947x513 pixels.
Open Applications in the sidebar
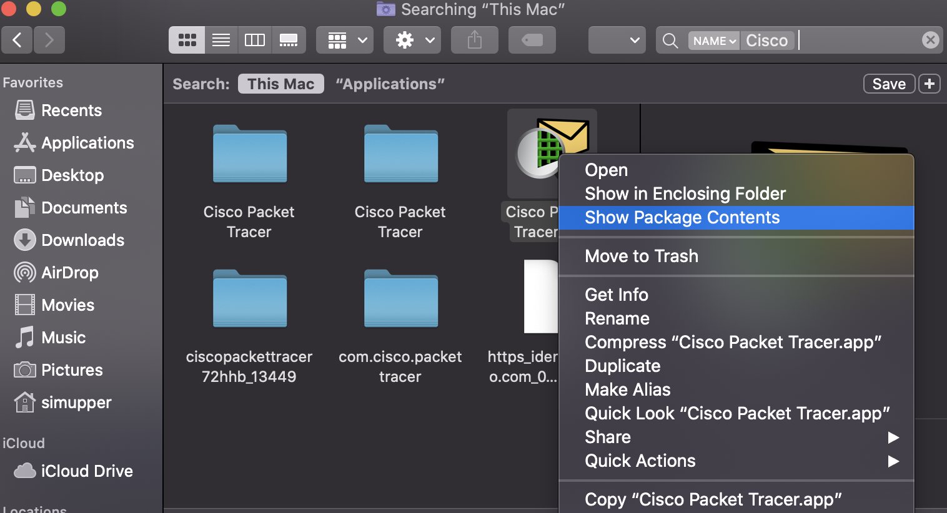click(81, 143)
